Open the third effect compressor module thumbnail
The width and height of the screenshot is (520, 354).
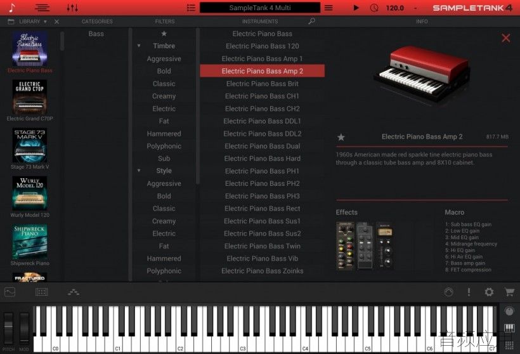[x=385, y=246]
